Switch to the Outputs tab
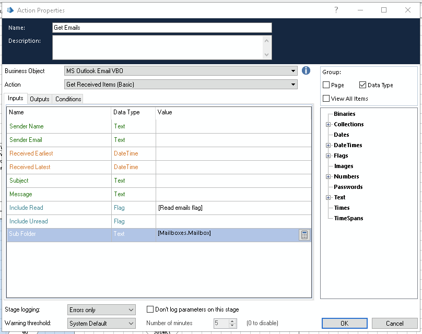422x334 pixels. [x=39, y=99]
